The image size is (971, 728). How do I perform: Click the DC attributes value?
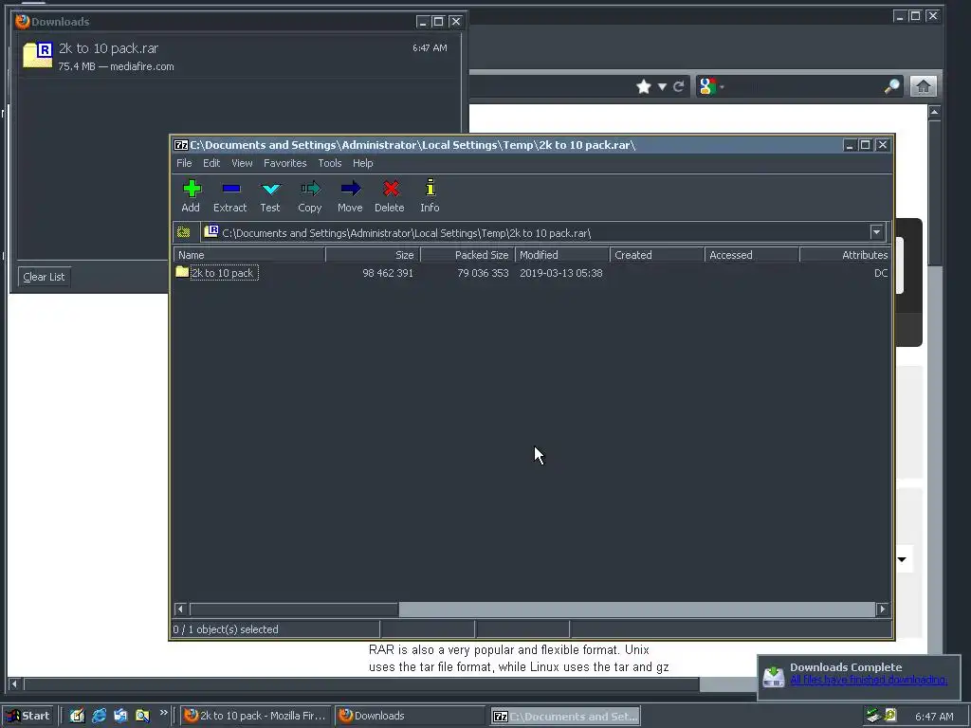[x=881, y=273]
